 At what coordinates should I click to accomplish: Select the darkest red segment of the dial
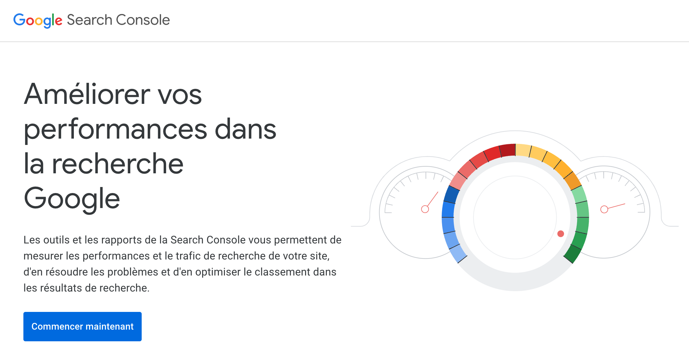point(508,150)
